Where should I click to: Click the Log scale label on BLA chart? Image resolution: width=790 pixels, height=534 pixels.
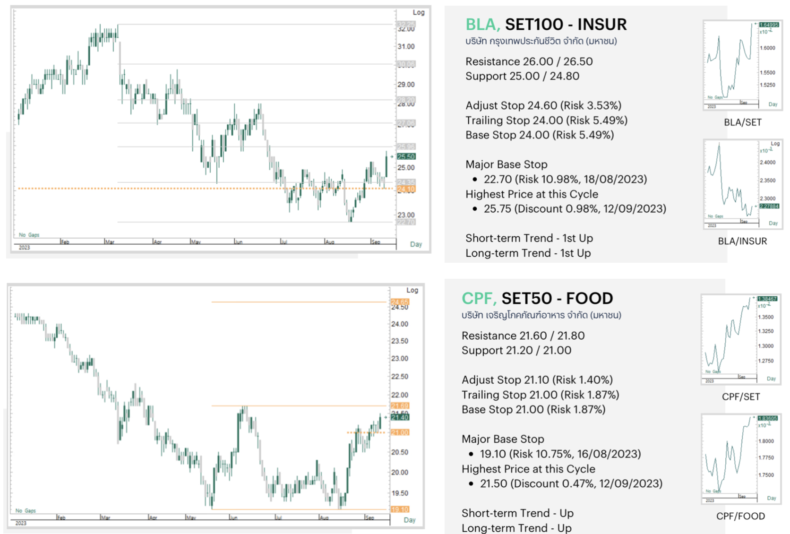point(419,12)
